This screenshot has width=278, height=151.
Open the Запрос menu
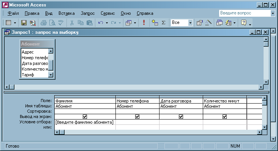(x=88, y=13)
